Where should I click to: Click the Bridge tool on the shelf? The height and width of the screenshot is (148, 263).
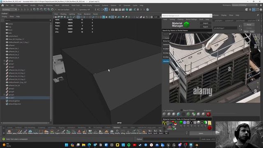(46, 132)
